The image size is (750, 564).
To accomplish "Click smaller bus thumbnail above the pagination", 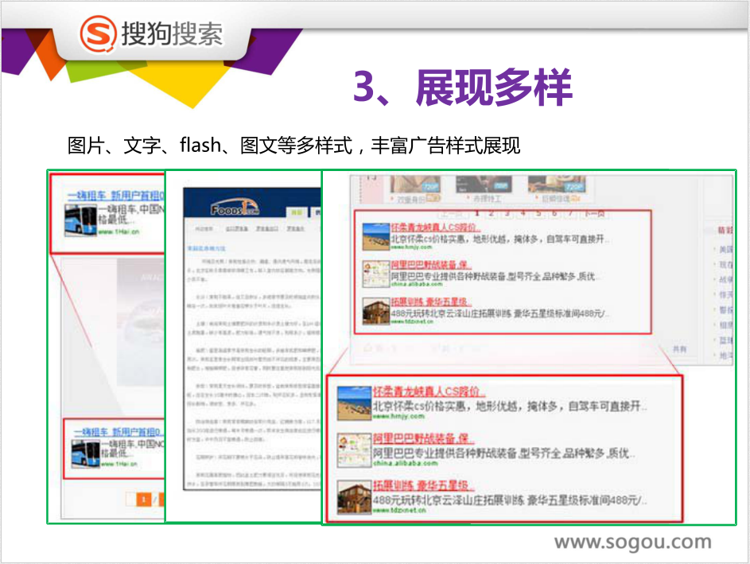I will click(x=86, y=453).
